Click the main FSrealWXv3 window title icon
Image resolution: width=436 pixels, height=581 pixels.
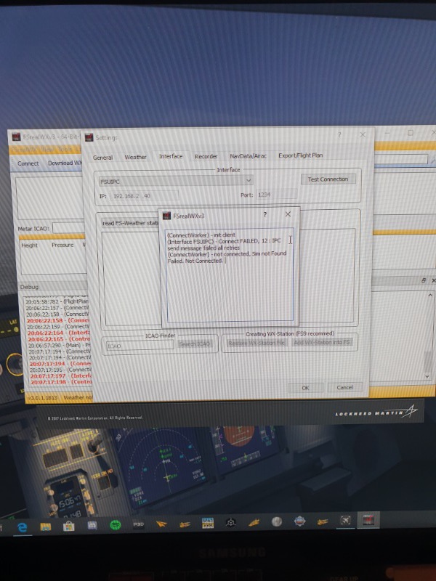coord(16,137)
